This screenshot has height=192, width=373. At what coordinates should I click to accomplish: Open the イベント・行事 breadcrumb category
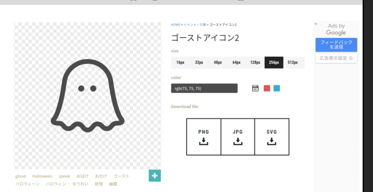(195, 25)
